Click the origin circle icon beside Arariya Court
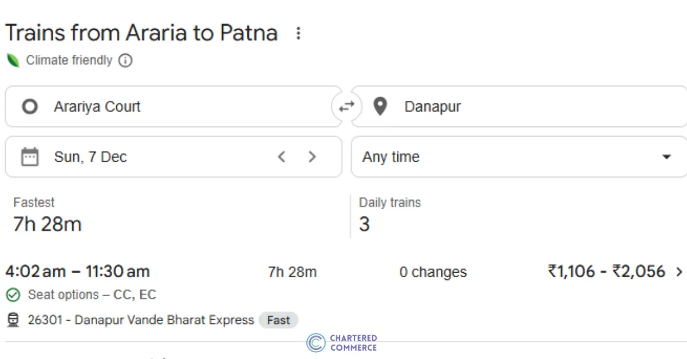This screenshot has width=687, height=359. click(x=30, y=106)
